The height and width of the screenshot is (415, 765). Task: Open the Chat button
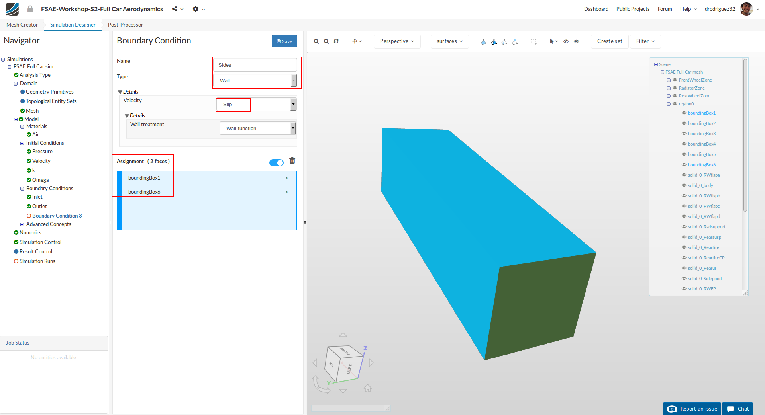pyautogui.click(x=738, y=409)
